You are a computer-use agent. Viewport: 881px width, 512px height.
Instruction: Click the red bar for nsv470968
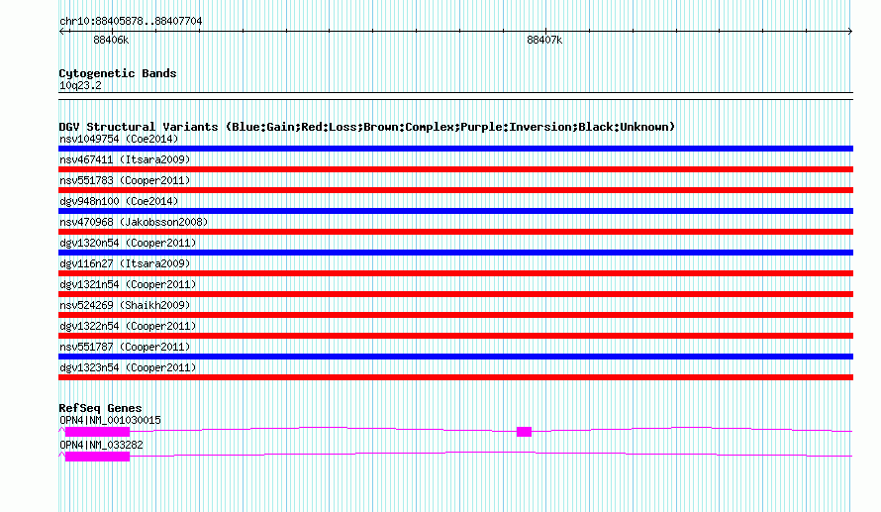click(x=455, y=232)
